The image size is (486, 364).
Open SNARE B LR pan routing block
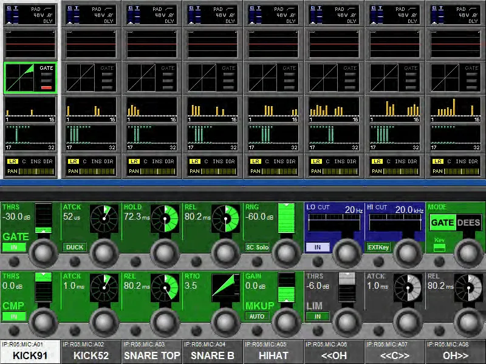tap(212, 166)
